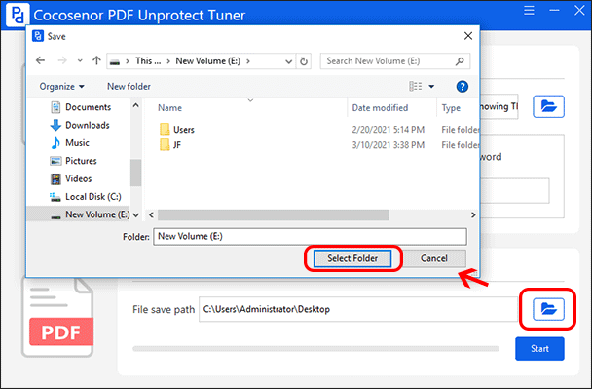Select Videos in navigation pane

coord(71,178)
